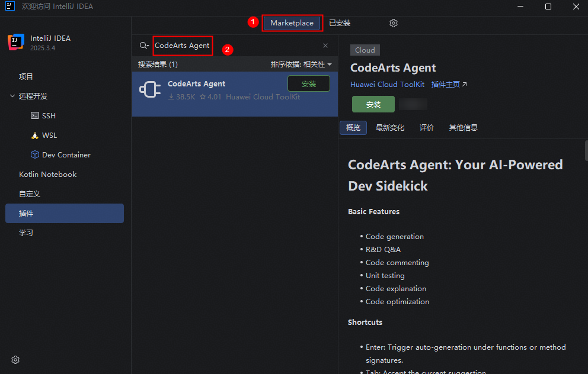Click the "Unit testing" bullet
The height and width of the screenshot is (374, 588).
pos(385,276)
